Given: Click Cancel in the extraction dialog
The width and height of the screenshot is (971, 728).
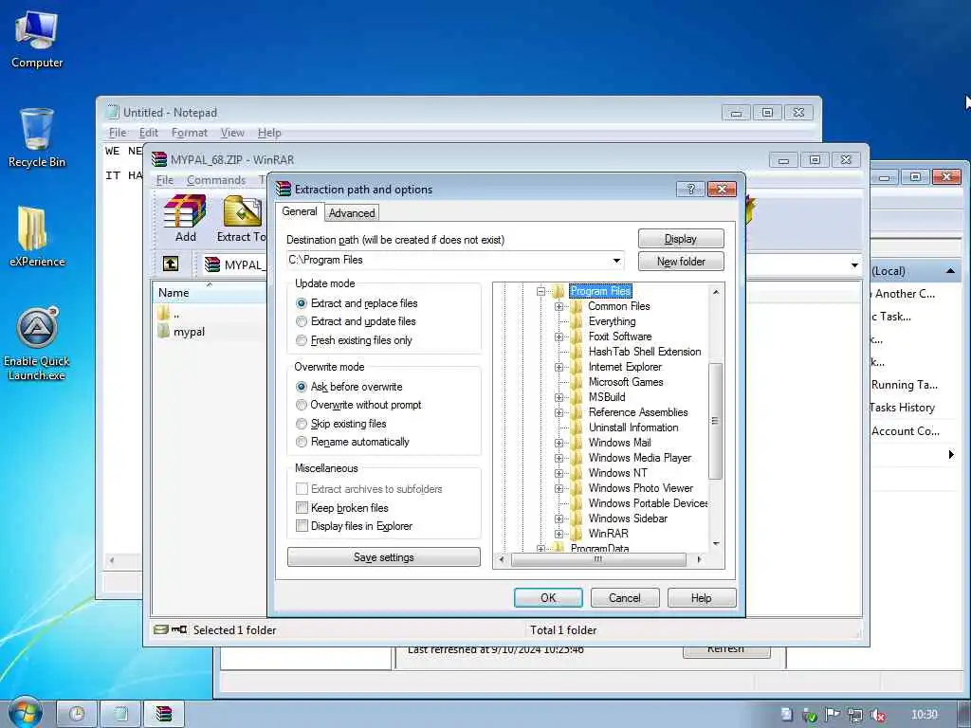Looking at the screenshot, I should coord(624,598).
